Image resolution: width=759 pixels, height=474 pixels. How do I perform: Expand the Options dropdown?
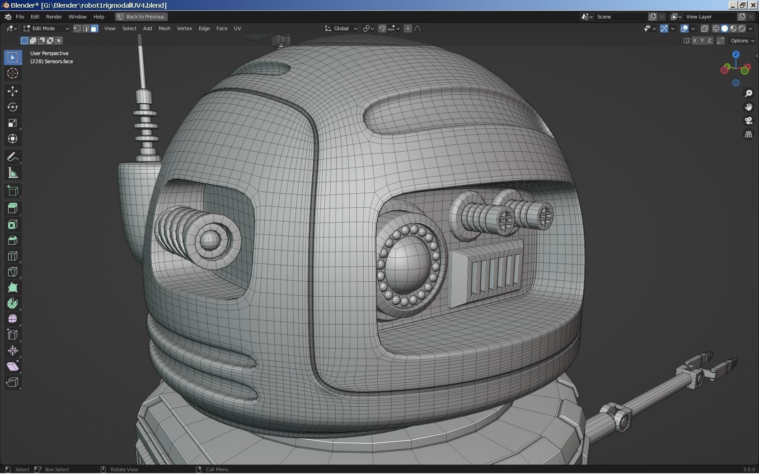(742, 41)
